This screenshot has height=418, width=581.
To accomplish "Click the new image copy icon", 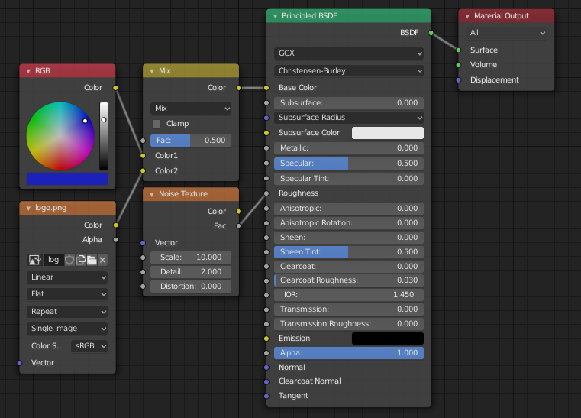I will click(80, 260).
